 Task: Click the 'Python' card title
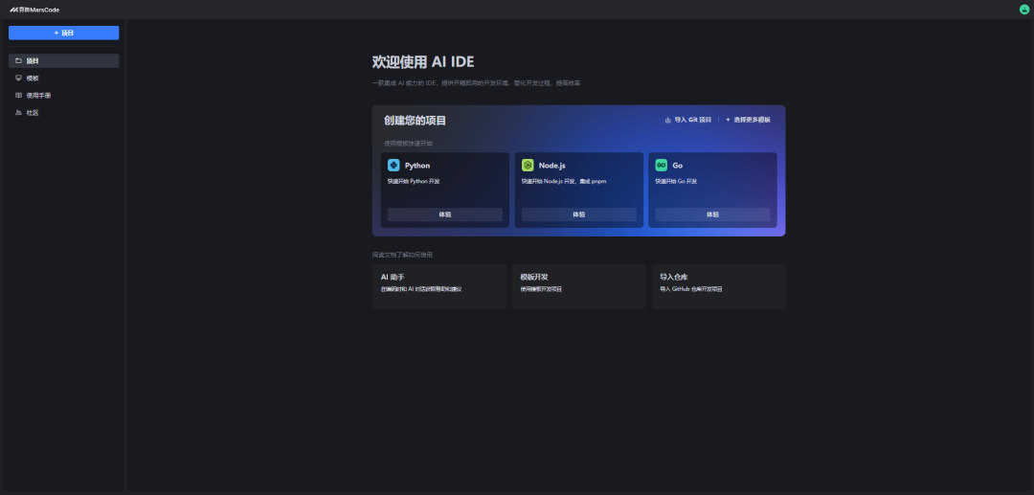click(x=417, y=166)
